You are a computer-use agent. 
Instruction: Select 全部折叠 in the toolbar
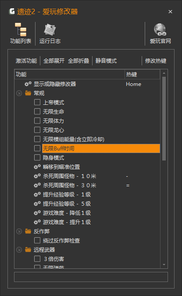(x=79, y=61)
